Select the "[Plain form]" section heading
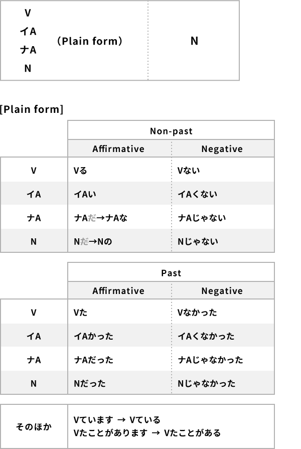Image resolution: width=301 pixels, height=449 pixels. (x=32, y=109)
